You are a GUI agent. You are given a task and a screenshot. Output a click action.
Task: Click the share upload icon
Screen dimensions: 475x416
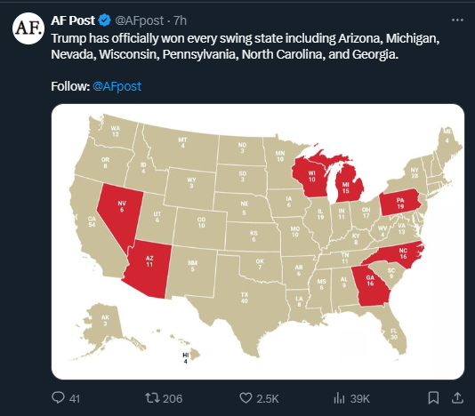(x=457, y=398)
